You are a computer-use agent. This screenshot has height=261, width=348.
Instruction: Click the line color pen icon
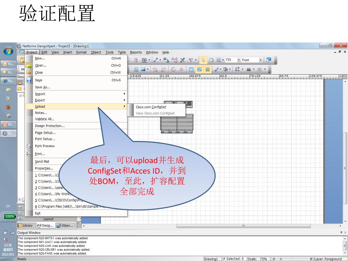216,69
